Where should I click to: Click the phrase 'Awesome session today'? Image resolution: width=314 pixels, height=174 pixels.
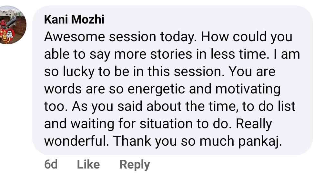pyautogui.click(x=119, y=37)
